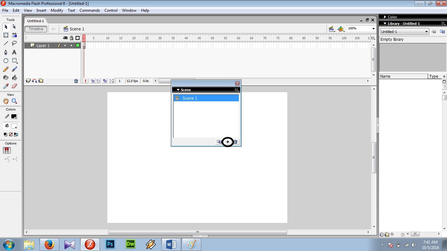
Task: Click the frame rate field showing 12.0 fps
Action: (x=132, y=81)
